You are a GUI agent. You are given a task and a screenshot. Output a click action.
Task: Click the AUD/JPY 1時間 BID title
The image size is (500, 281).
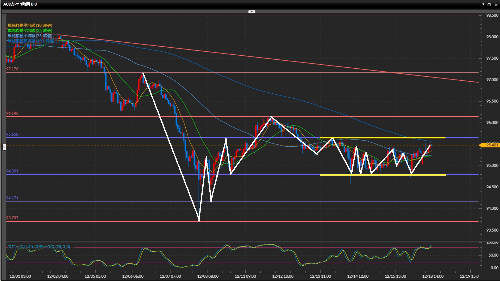coord(20,4)
